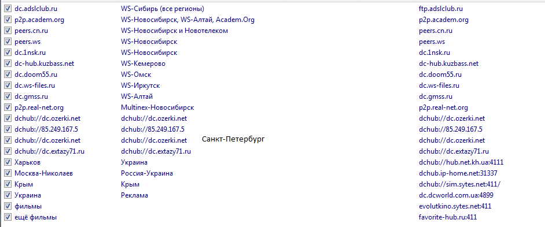The height and width of the screenshot is (227, 545).
Task: Select the Multinex-Новосибирск description
Action: click(x=157, y=107)
